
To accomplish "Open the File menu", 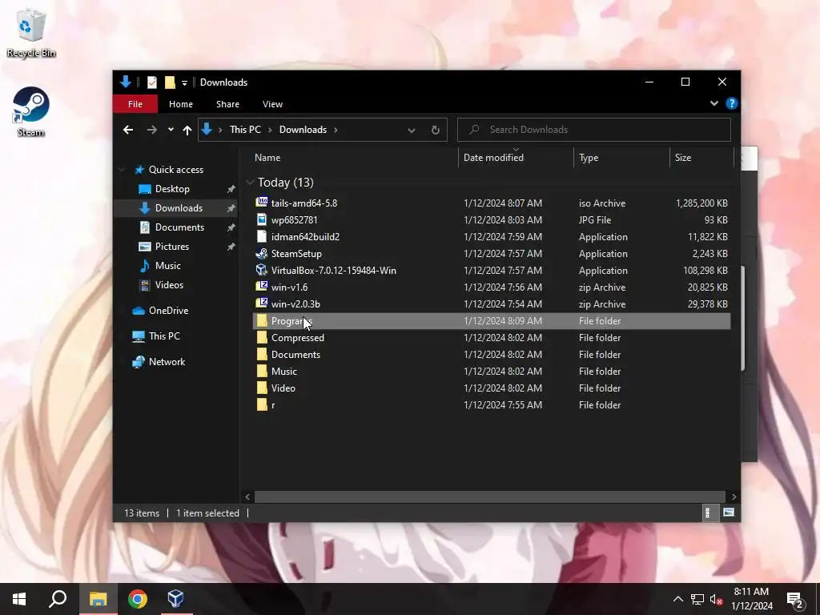I will pyautogui.click(x=135, y=104).
